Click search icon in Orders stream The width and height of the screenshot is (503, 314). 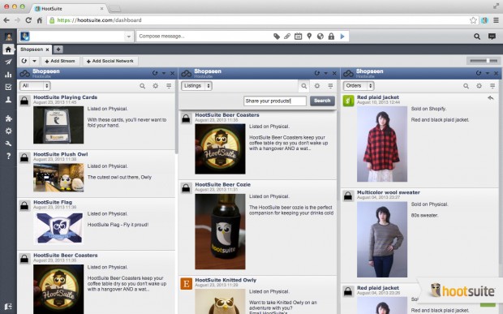pyautogui.click(x=466, y=86)
